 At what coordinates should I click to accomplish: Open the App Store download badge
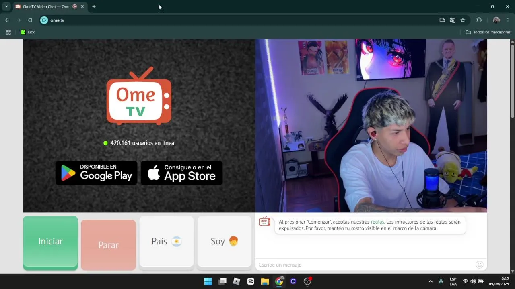[181, 173]
